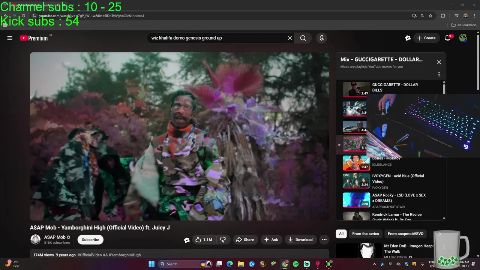Open the Windows Start menu
Screen dimensions: 480x270
tap(151, 264)
